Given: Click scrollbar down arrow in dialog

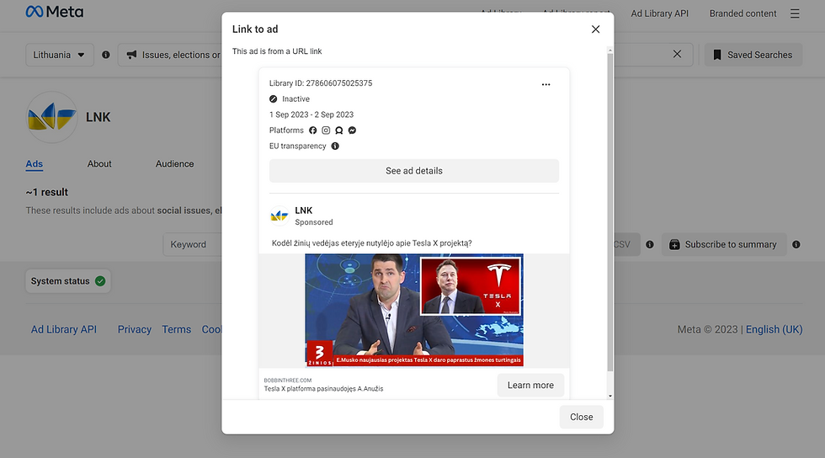Looking at the screenshot, I should [609, 396].
